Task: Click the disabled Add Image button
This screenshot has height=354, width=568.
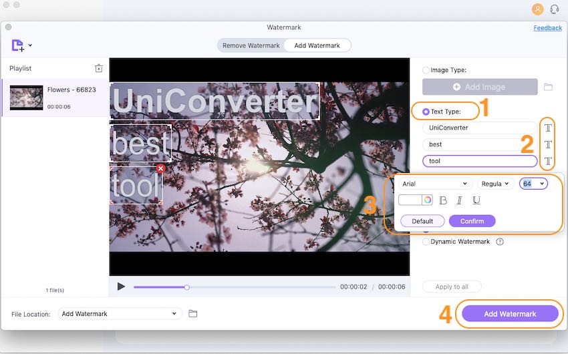Action: (480, 87)
